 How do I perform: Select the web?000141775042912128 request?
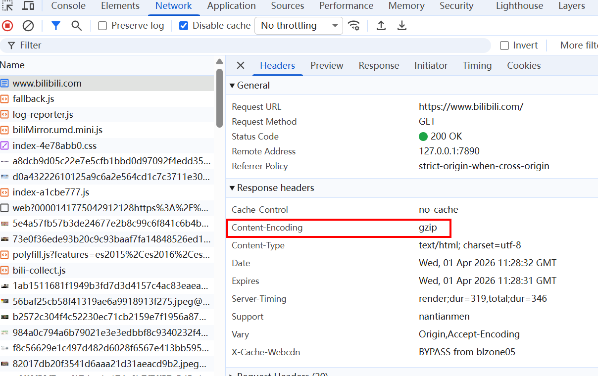click(107, 208)
